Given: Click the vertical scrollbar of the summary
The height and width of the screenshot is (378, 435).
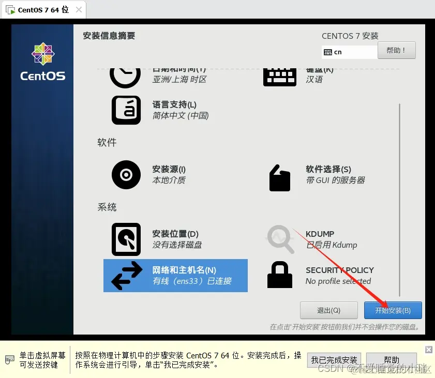Looking at the screenshot, I should [399, 200].
